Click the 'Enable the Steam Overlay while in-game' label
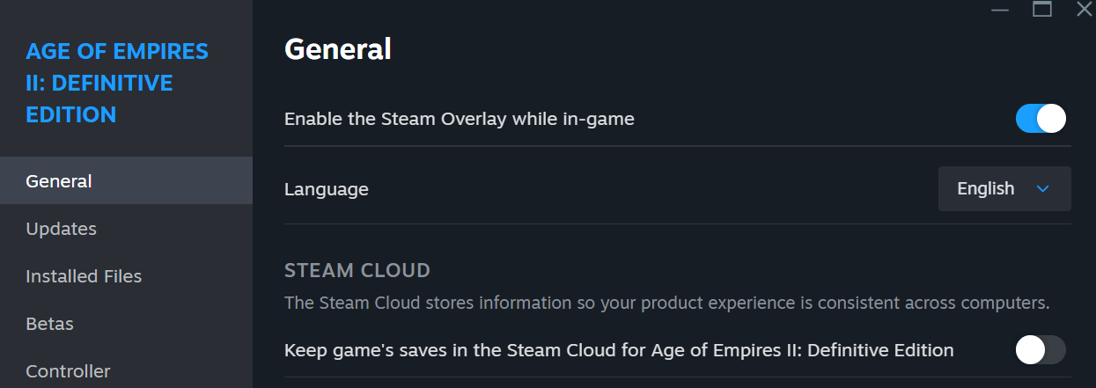This screenshot has height=388, width=1096. coord(459,118)
